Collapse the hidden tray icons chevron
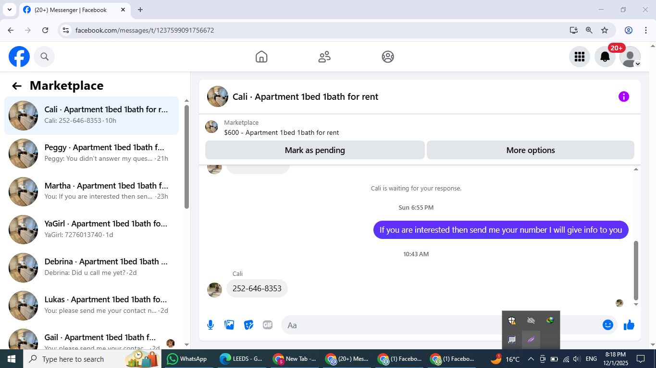656x368 pixels. coord(531,359)
